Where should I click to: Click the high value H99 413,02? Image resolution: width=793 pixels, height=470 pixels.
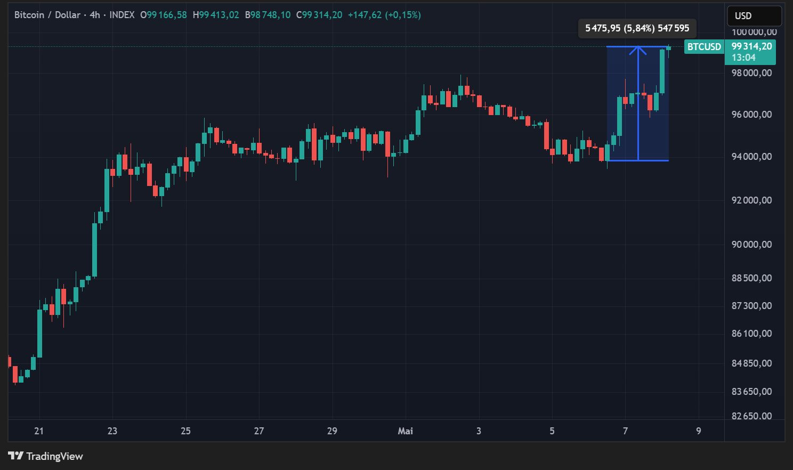click(x=216, y=15)
